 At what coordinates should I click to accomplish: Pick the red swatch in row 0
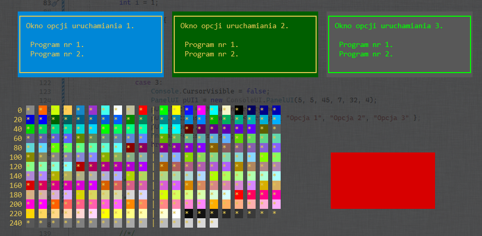(x=143, y=110)
